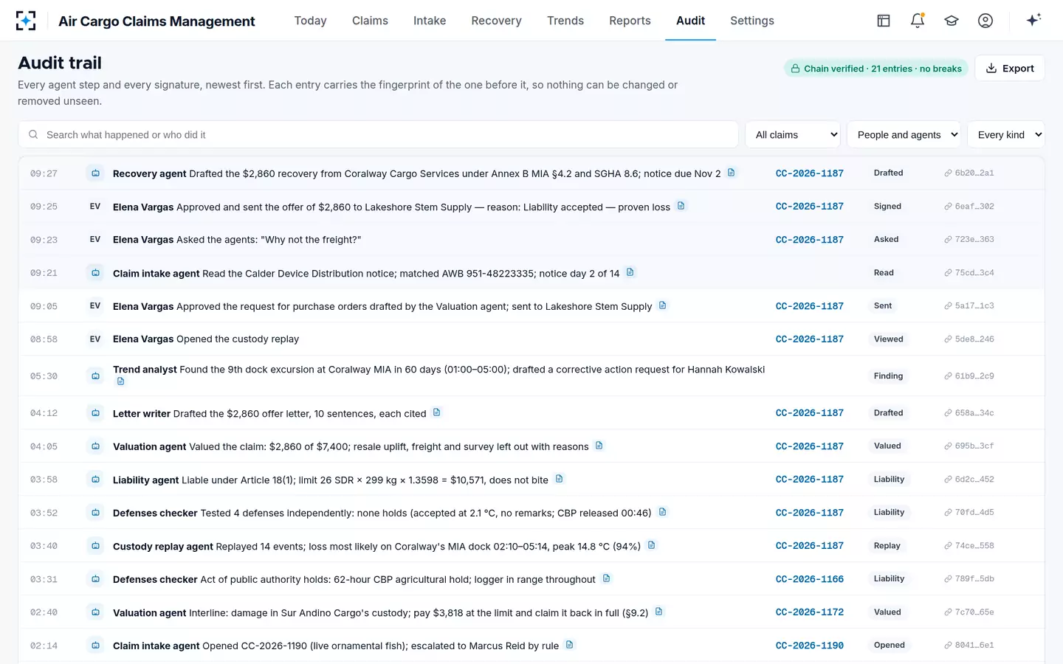Open claim CC-2026-1190 link
The width and height of the screenshot is (1063, 664).
coord(809,646)
